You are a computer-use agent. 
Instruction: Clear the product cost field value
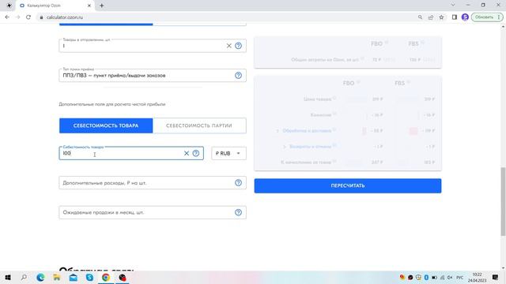click(187, 153)
